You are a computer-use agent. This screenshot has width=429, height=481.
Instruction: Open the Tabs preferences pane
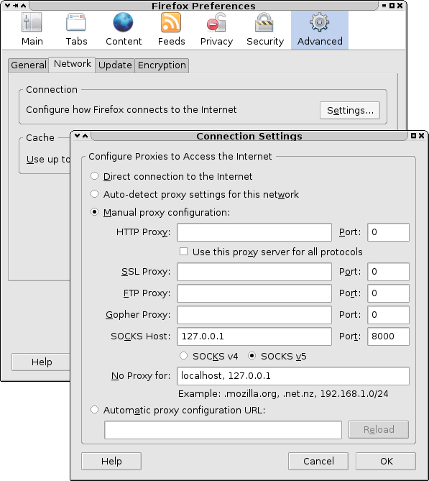[76, 29]
